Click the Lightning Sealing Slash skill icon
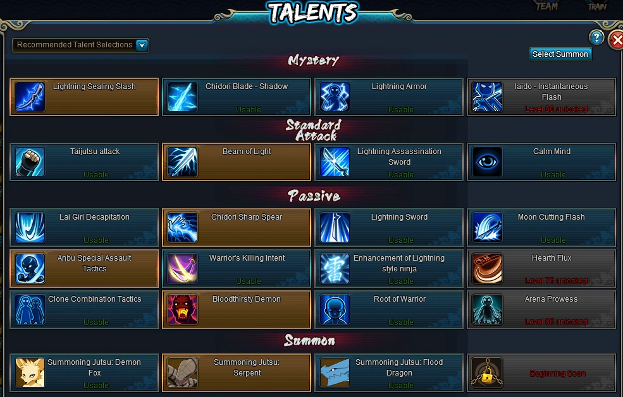The height and width of the screenshot is (397, 623). (30, 97)
